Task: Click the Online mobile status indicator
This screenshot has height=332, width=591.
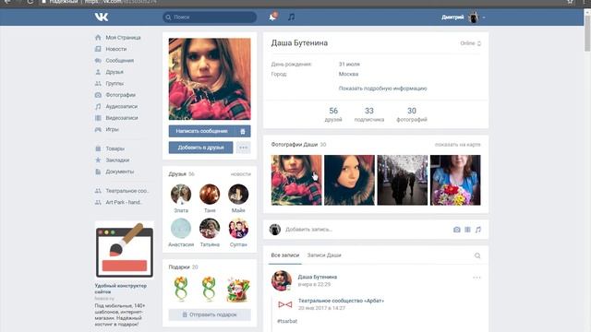Action: (x=470, y=43)
